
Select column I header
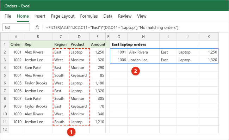pyautogui.click(x=168, y=37)
